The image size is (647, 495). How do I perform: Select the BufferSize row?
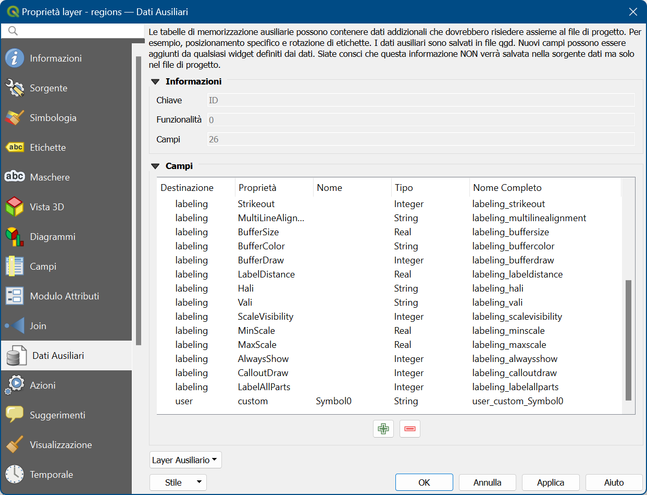(389, 232)
